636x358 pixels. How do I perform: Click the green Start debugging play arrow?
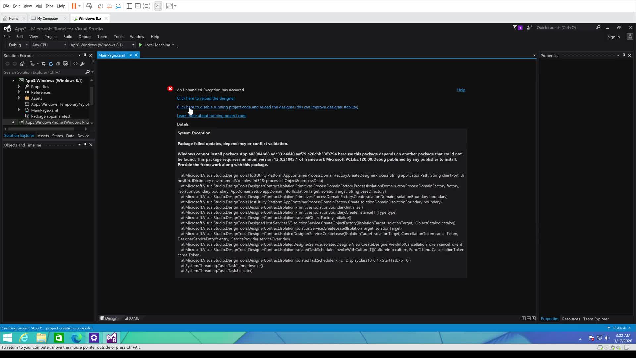[141, 45]
